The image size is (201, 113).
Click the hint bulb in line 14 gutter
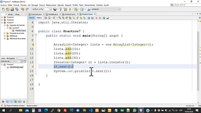point(33,67)
